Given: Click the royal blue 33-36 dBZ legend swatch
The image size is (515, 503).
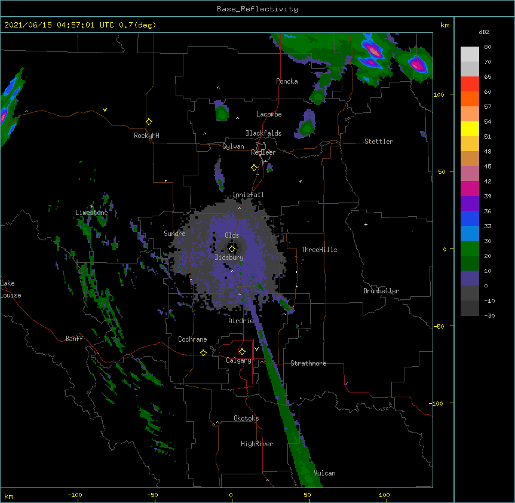Looking at the screenshot, I should (470, 218).
